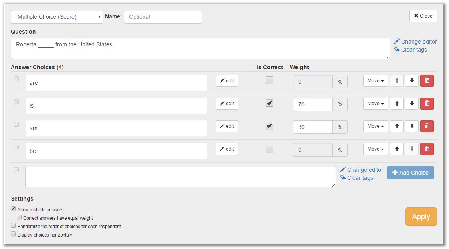Open the Move dropdown for 'are'

(376, 81)
